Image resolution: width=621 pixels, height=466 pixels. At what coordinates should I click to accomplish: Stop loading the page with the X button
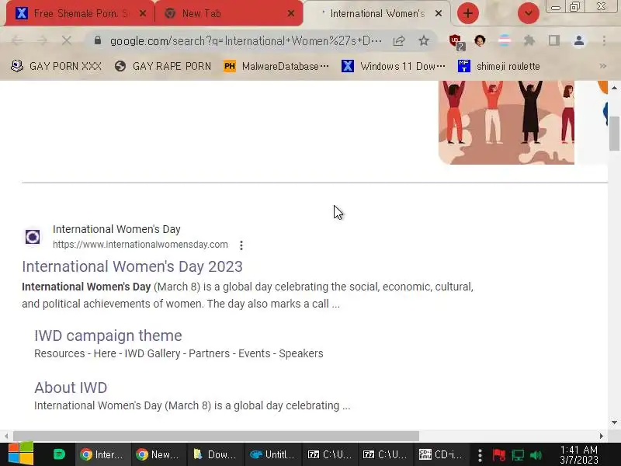(67, 40)
